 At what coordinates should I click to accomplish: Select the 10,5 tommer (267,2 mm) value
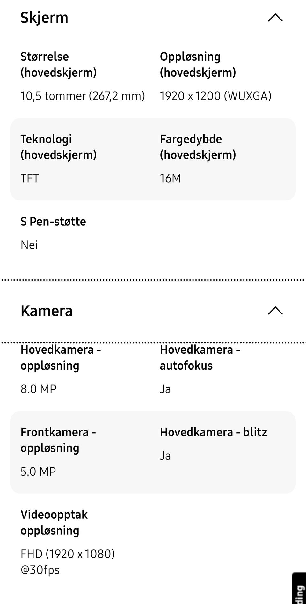[83, 96]
